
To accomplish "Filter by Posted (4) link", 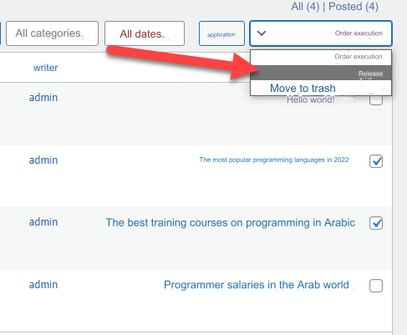I will [x=354, y=7].
